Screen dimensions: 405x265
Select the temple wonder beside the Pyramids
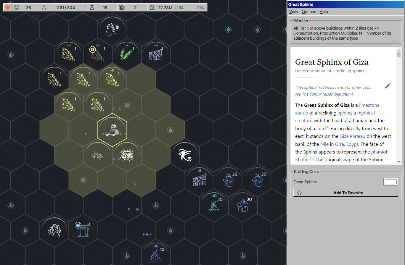click(127, 155)
